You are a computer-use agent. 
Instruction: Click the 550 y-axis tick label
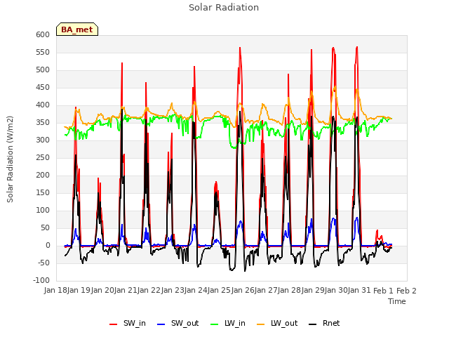(x=43, y=52)
